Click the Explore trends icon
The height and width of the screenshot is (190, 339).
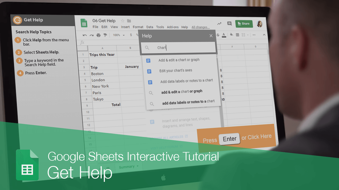[219, 23]
